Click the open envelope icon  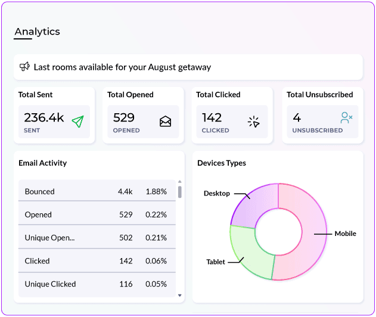pyautogui.click(x=166, y=122)
